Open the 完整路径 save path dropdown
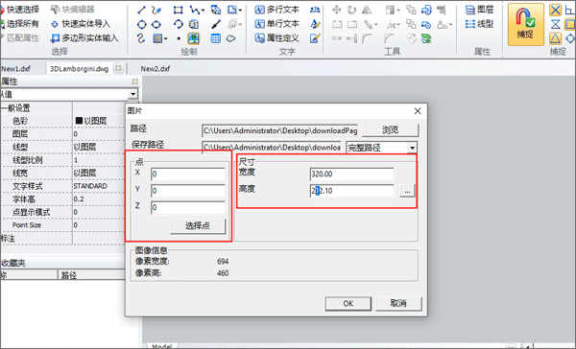The width and height of the screenshot is (576, 349). [x=413, y=148]
